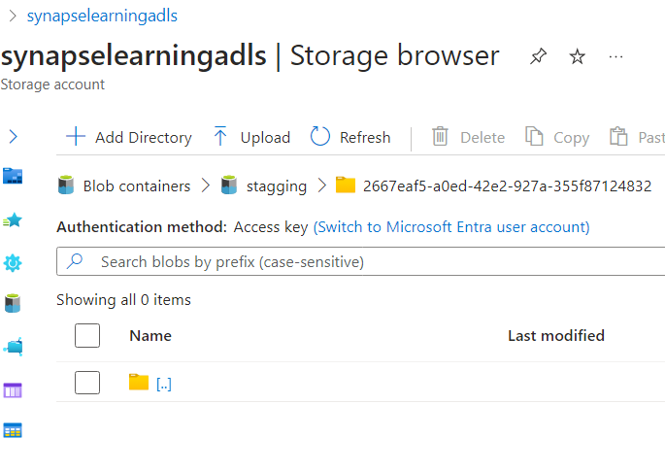The width and height of the screenshot is (665, 472).
Task: Upload a blob with Upload button
Action: (x=251, y=138)
